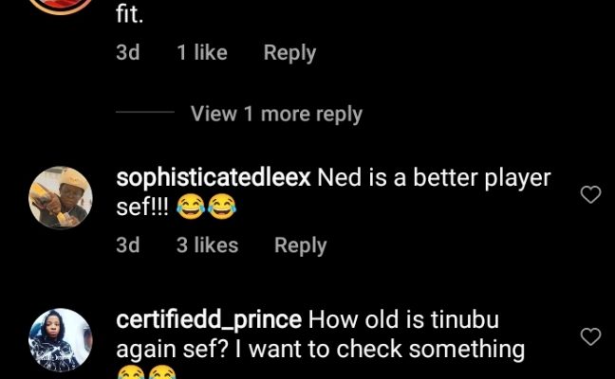Screen dimensions: 615x379
Task: Reply to the comment ending in "fit."
Action: [289, 54]
